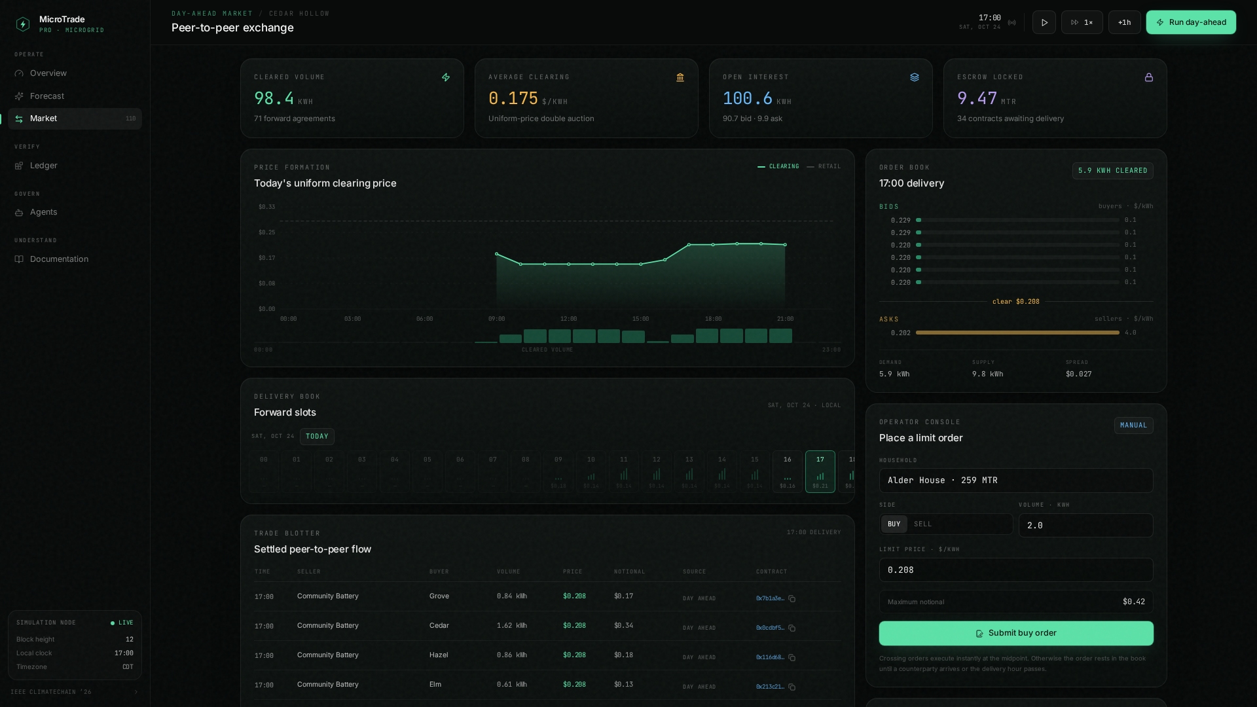Click the 5.9 kWh cleared badge

click(x=1113, y=171)
